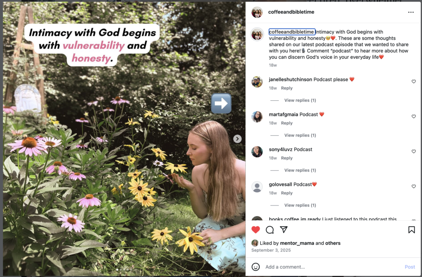
Task: Click the 18w timestamp on janelleshutchinson's comment
Action: pos(272,88)
